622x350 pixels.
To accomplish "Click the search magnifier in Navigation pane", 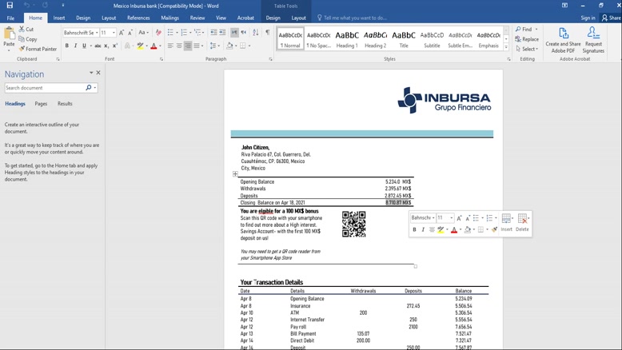I will 89,88.
